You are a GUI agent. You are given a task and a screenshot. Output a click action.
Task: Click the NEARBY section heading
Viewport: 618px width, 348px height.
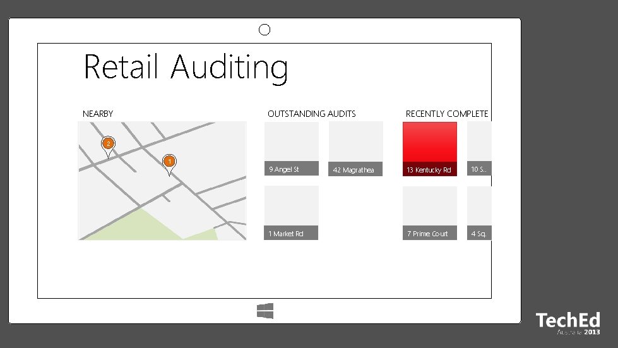click(98, 114)
